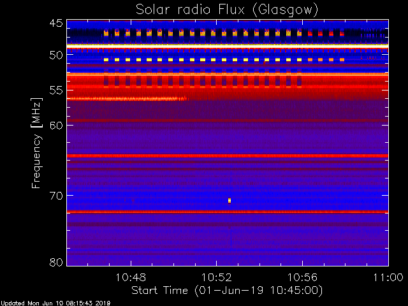Click the 50 MHz frequency tick label
Image resolution: width=408 pixels, height=306 pixels.
56,55
